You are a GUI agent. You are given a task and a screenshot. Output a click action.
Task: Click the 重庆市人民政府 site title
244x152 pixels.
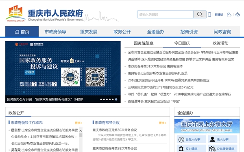point(55,13)
